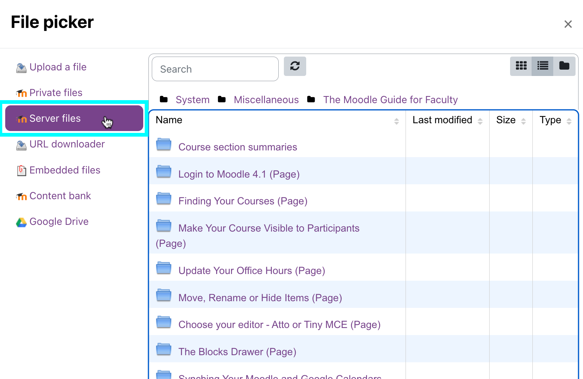Screen dimensions: 583x379
Task: Click the Upload a file icon
Action: point(21,68)
